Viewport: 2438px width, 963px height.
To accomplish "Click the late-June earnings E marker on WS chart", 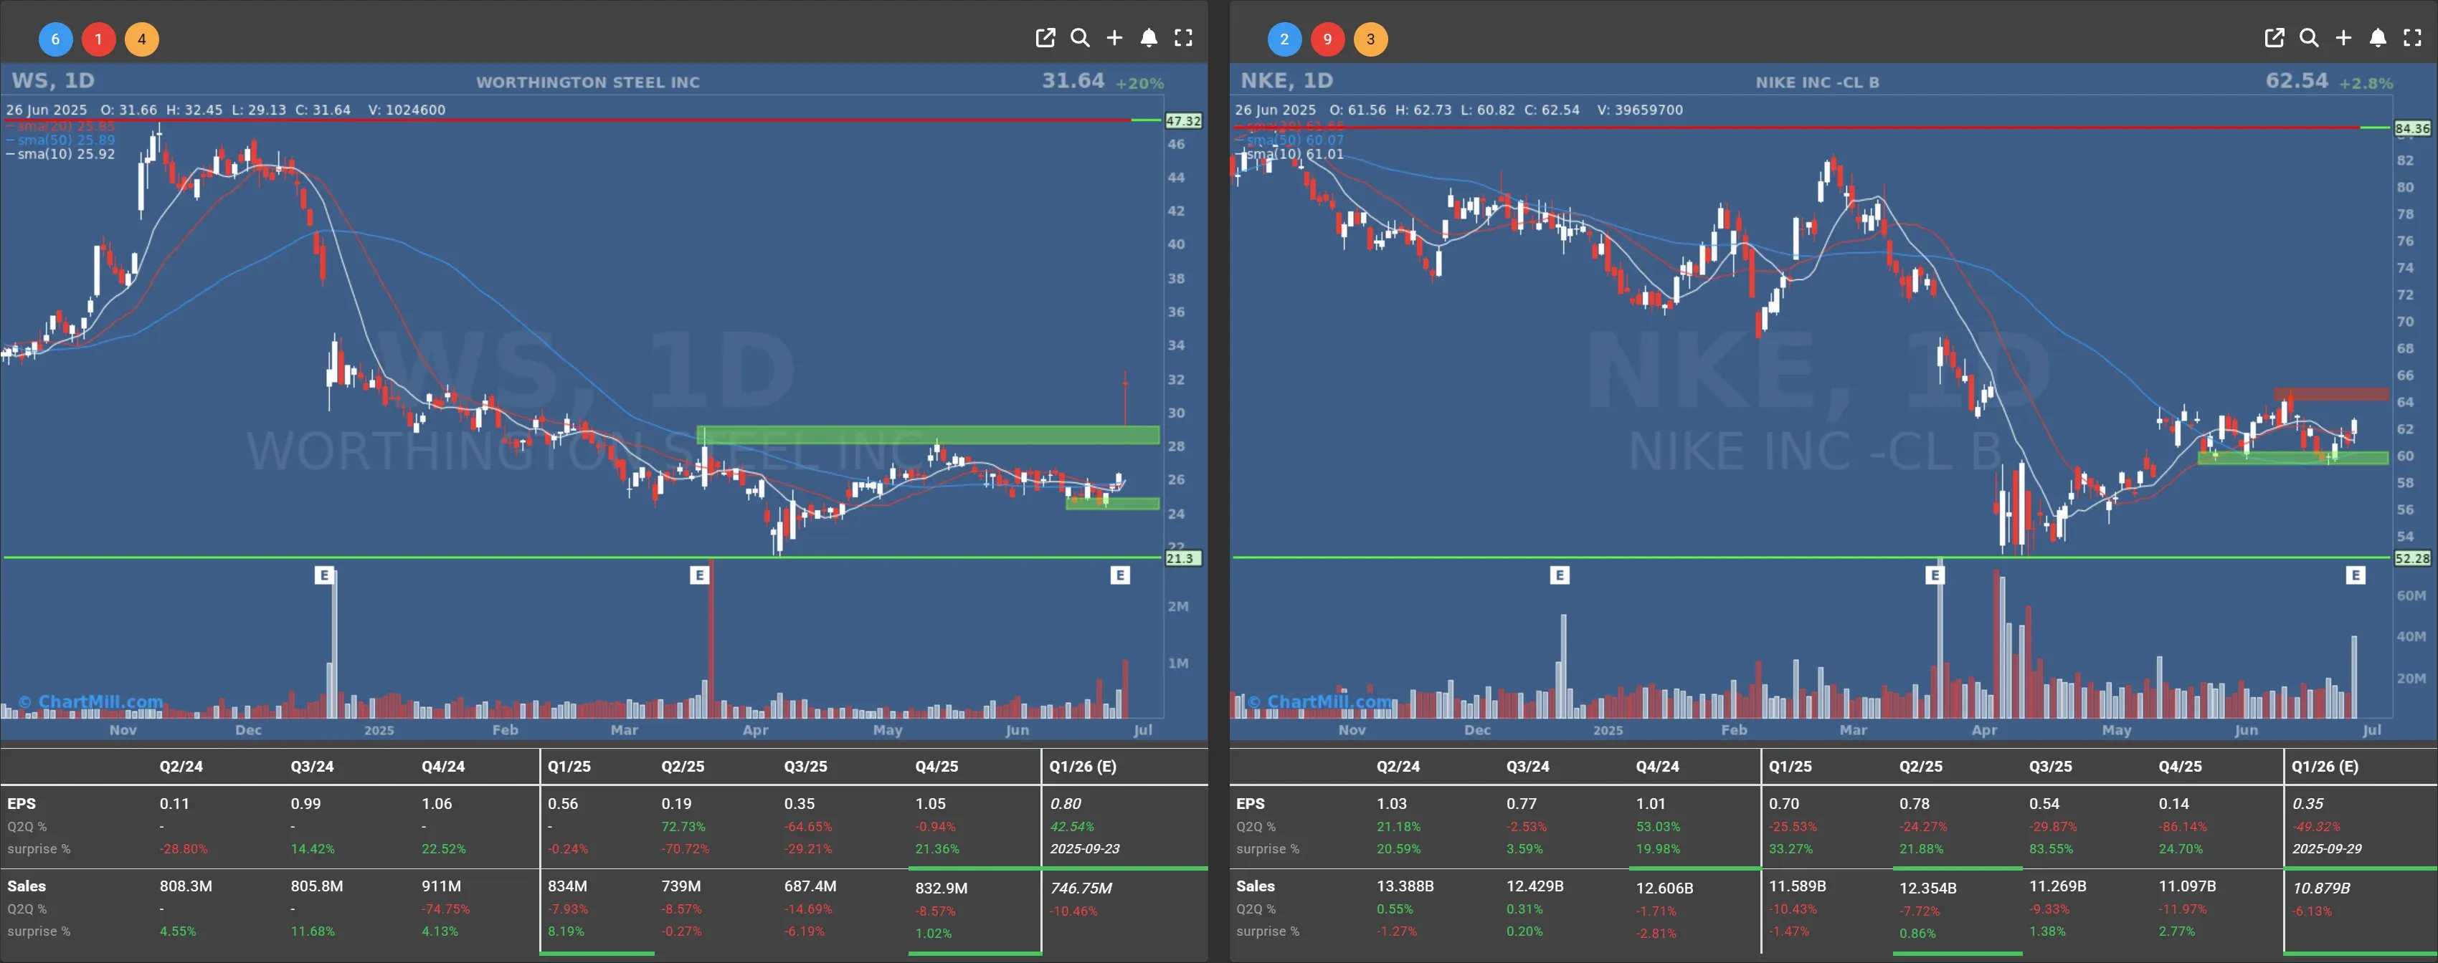I will [x=1119, y=575].
